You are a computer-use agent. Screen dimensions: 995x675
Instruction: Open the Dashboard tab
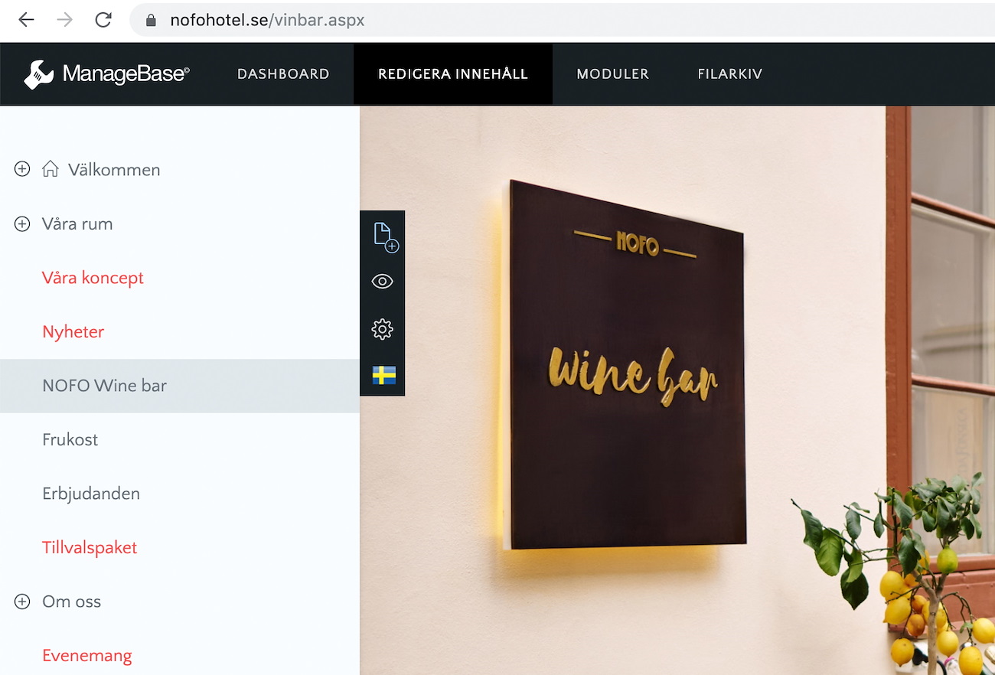click(x=283, y=74)
